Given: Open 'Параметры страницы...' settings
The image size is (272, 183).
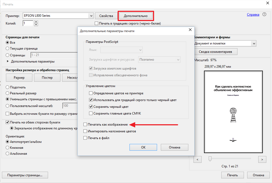Looking at the screenshot, I should coord(25,175).
